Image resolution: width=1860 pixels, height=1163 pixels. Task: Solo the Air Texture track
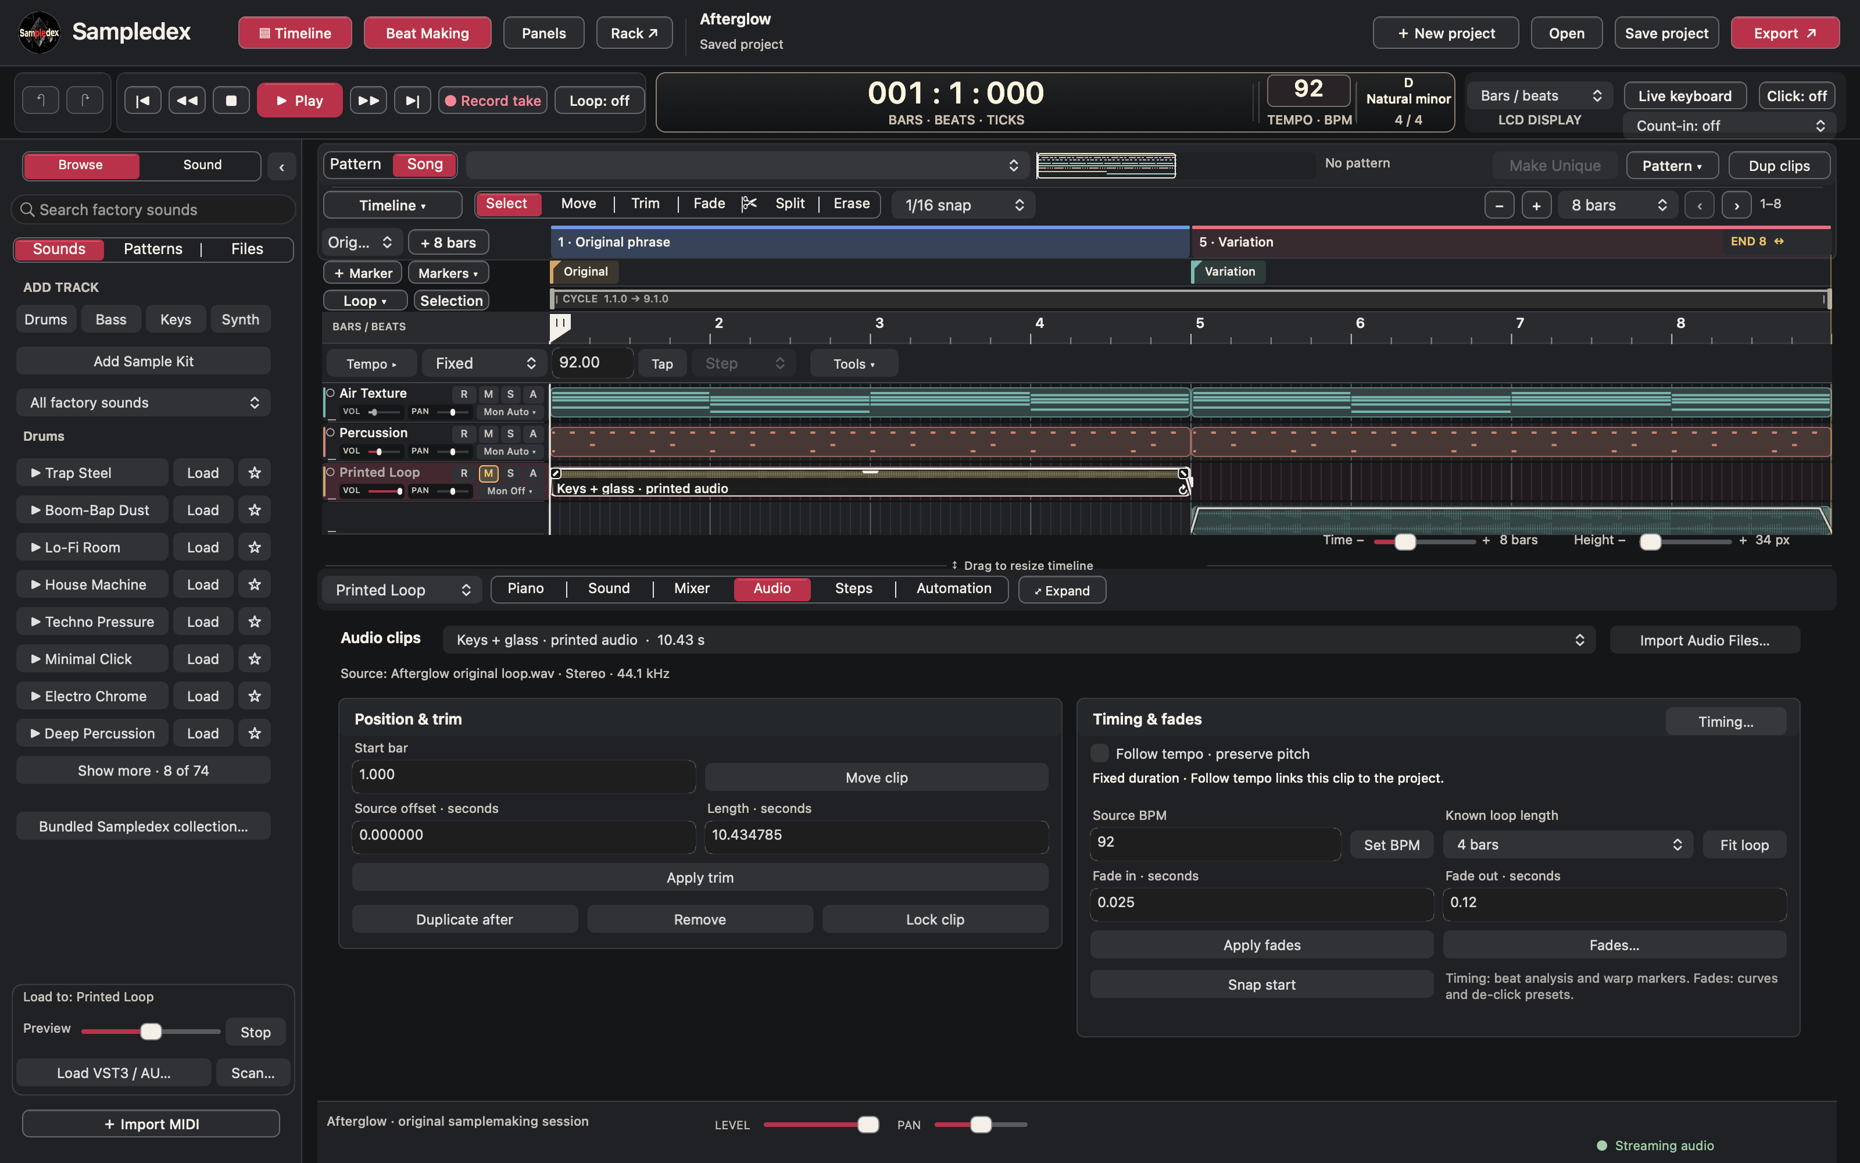[x=510, y=394]
